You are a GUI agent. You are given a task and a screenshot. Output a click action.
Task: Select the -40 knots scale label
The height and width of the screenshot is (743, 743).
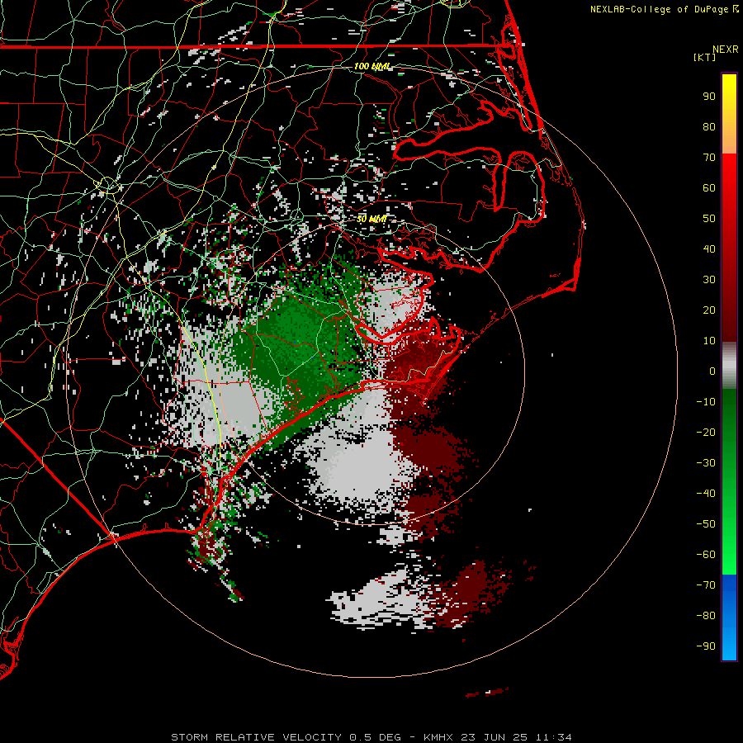coord(706,494)
